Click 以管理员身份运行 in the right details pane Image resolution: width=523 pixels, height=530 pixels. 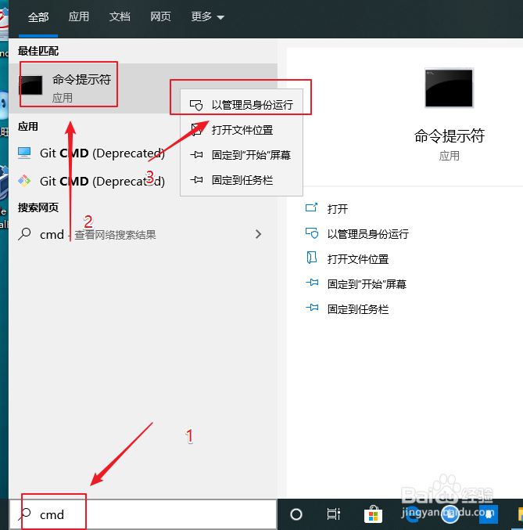pos(368,233)
